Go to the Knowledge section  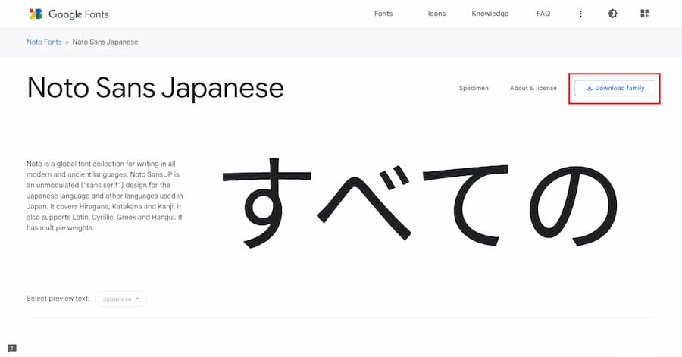coord(490,14)
